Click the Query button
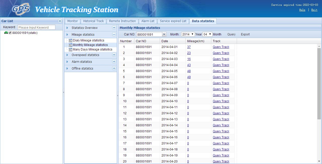The height and width of the screenshot is (164, 322). (x=231, y=34)
